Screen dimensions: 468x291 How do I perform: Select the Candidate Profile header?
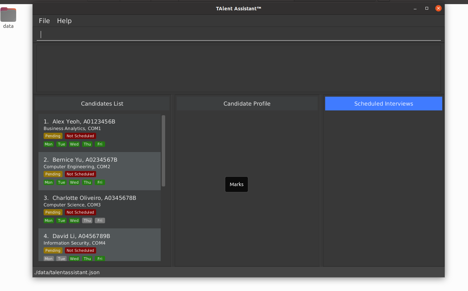247,104
